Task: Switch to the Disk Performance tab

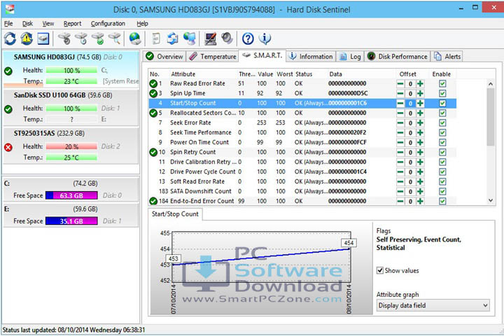Action: (398, 57)
